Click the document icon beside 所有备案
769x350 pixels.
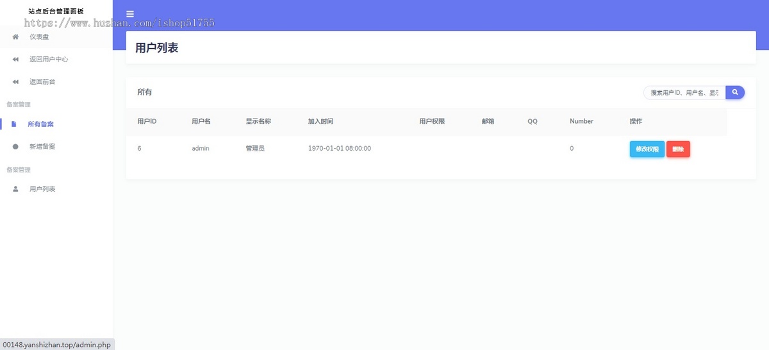[x=14, y=124]
